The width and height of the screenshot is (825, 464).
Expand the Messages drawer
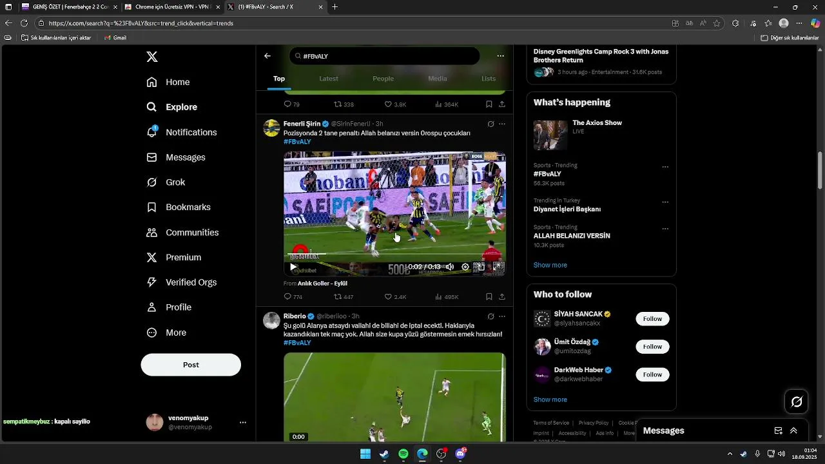(793, 430)
